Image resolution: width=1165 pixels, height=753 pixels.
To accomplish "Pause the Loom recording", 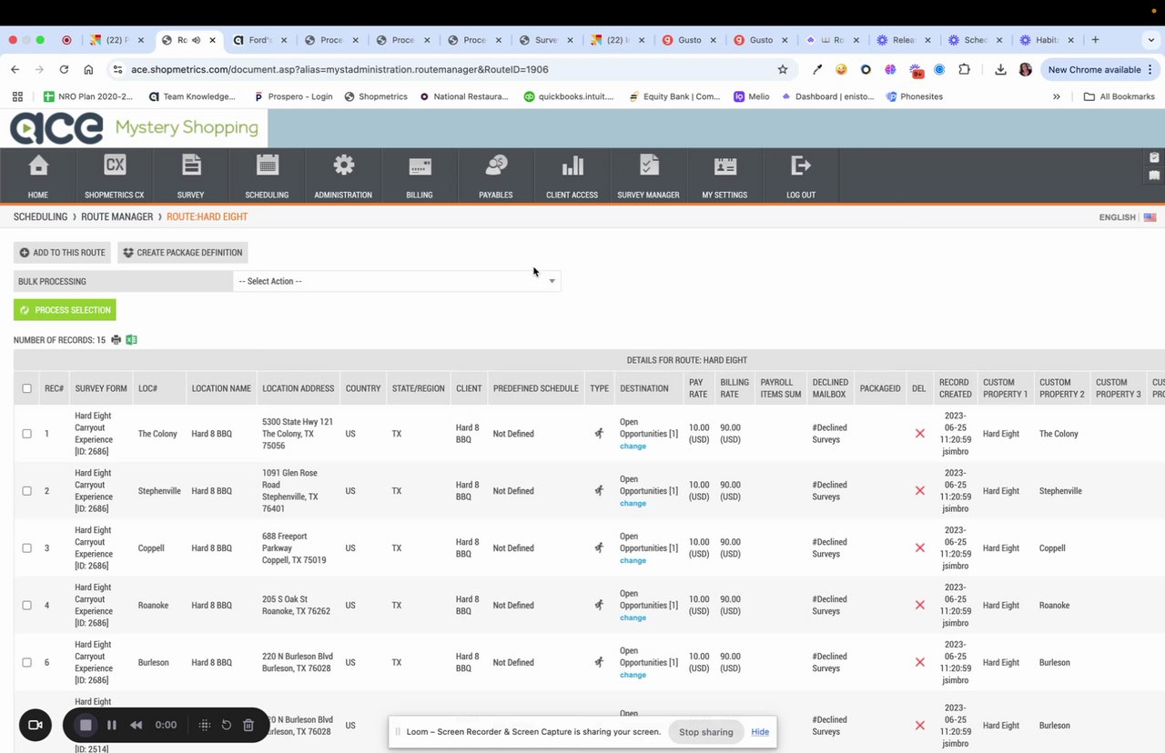I will (x=112, y=725).
